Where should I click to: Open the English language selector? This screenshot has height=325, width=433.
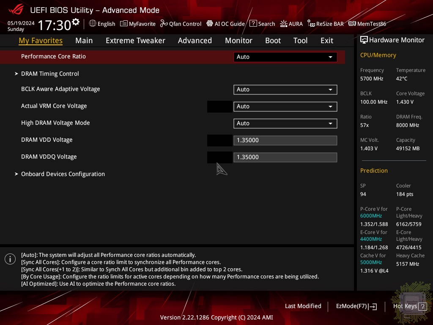pos(102,24)
